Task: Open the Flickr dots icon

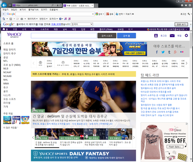Action: (182, 52)
